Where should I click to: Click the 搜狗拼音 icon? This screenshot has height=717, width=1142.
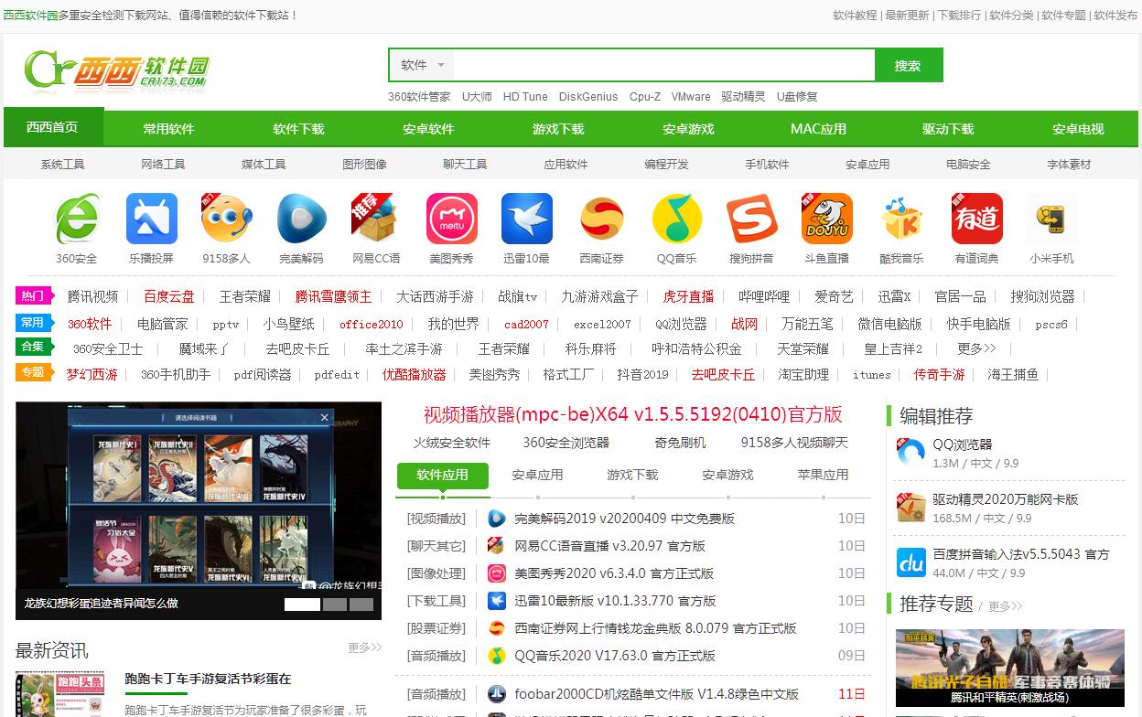pyautogui.click(x=751, y=219)
